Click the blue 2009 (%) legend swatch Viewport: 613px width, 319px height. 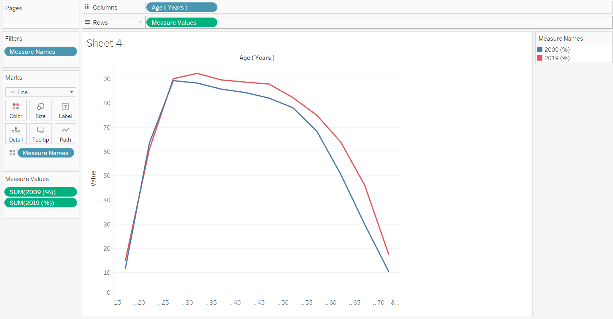tap(540, 50)
